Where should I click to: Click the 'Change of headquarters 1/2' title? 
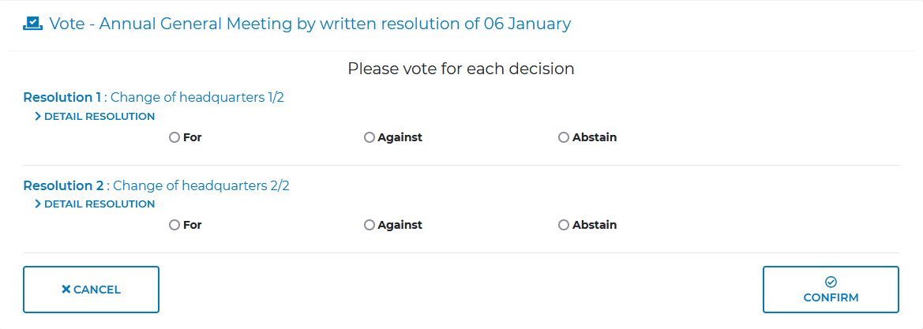coord(197,98)
